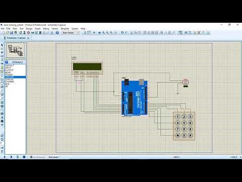Viewport: 242px width, 182px height.
Task: Select CHASSIS in the Terminals list
Action: coord(9,79)
